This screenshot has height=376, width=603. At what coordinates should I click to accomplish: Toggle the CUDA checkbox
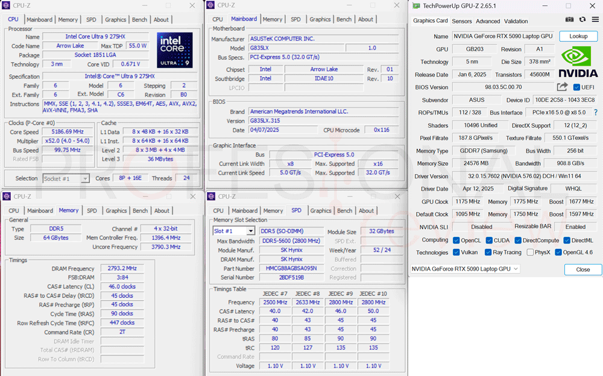pos(489,240)
